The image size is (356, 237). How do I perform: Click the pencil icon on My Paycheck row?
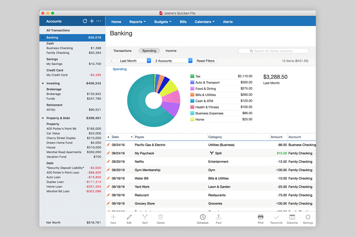[x=108, y=153]
